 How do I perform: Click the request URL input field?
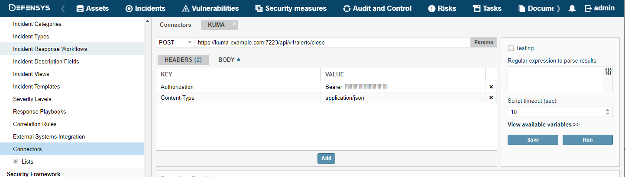[x=332, y=42]
